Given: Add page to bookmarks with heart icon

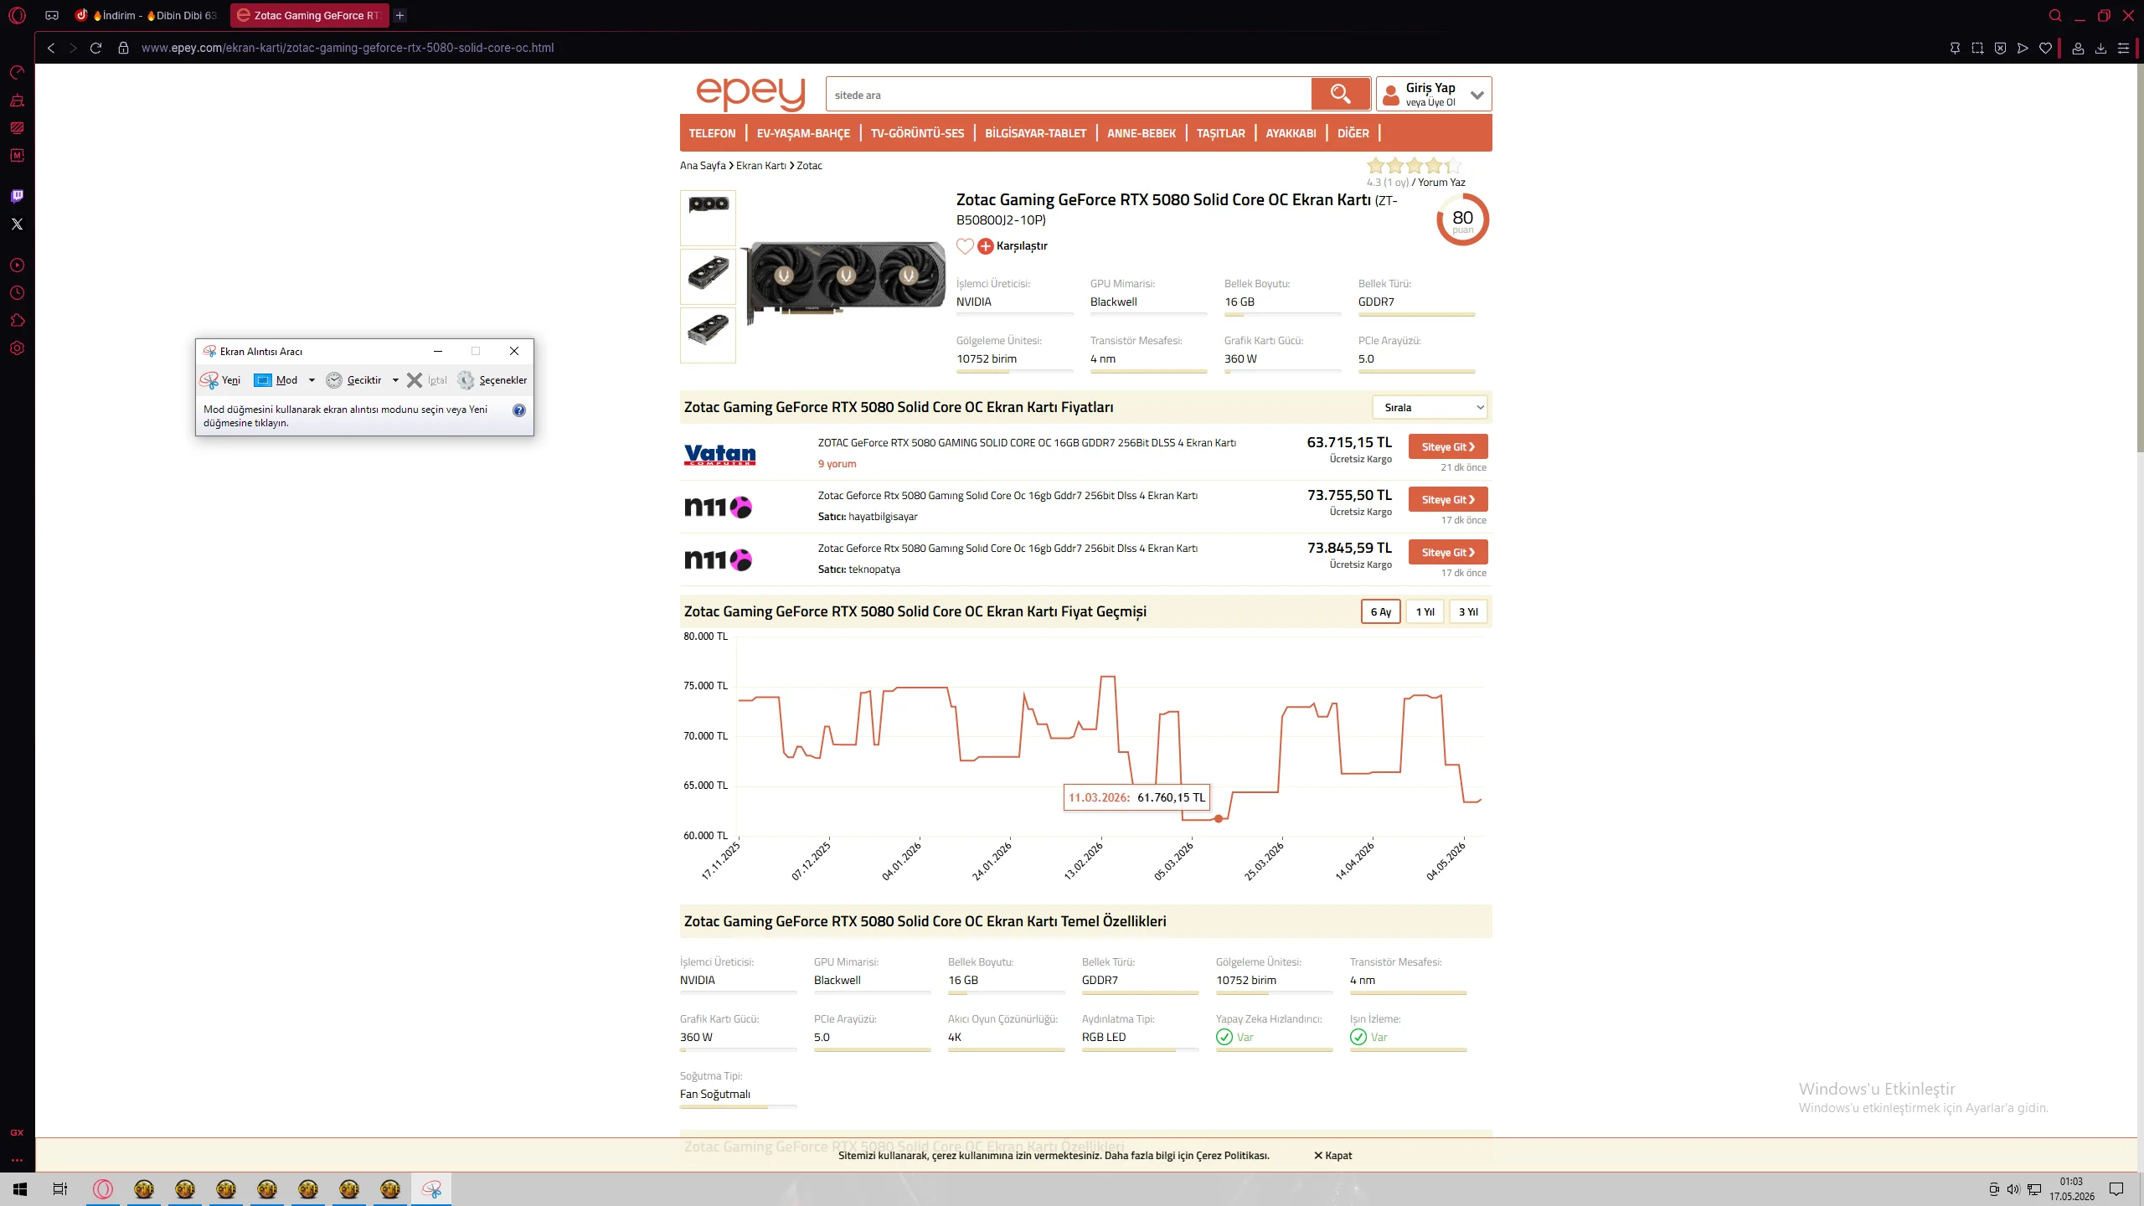Looking at the screenshot, I should pyautogui.click(x=2045, y=48).
